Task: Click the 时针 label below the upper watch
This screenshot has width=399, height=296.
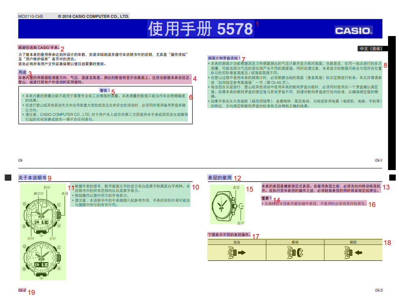Action: click(x=31, y=239)
